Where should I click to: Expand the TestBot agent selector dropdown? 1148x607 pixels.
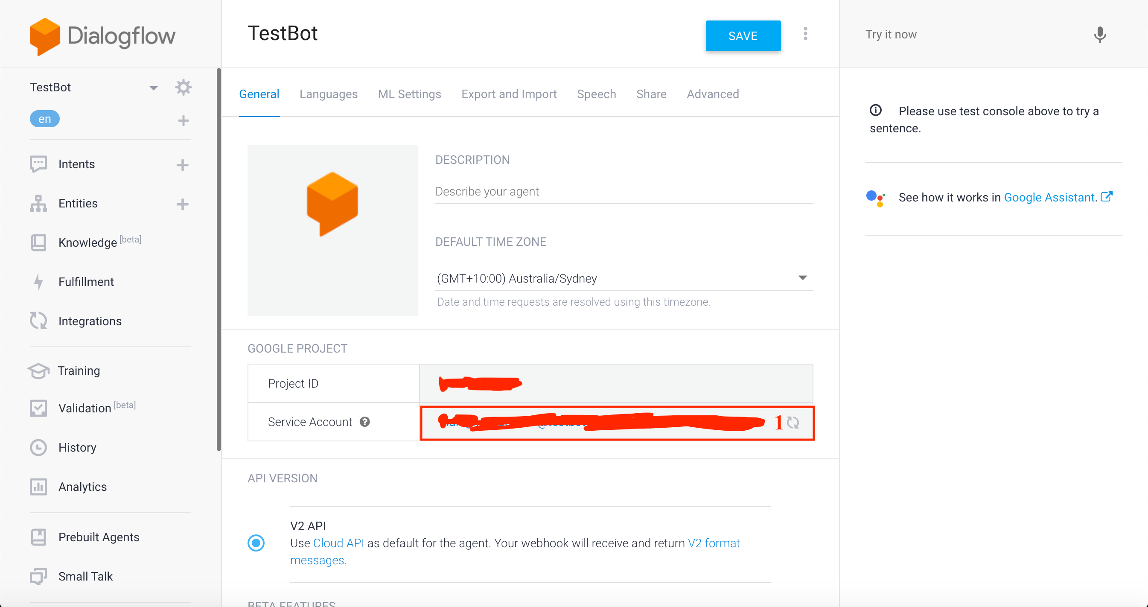click(153, 88)
